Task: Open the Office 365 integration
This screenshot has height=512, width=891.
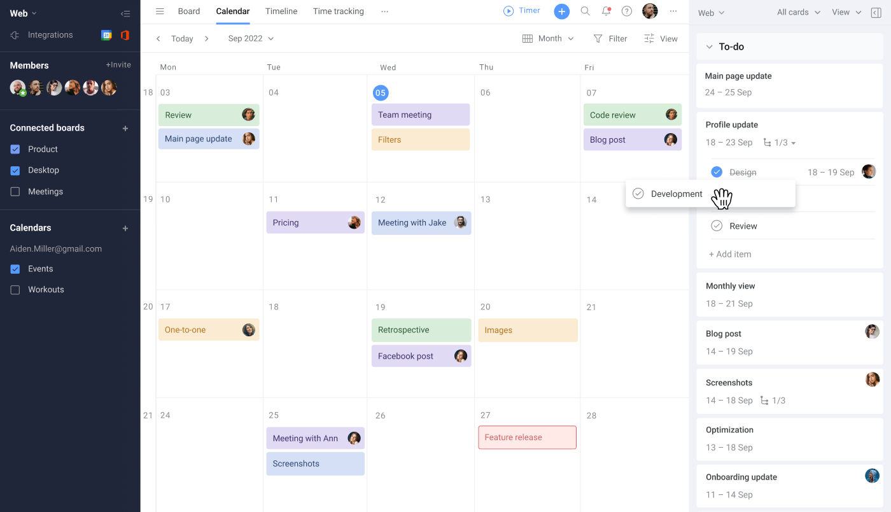Action: click(x=125, y=34)
